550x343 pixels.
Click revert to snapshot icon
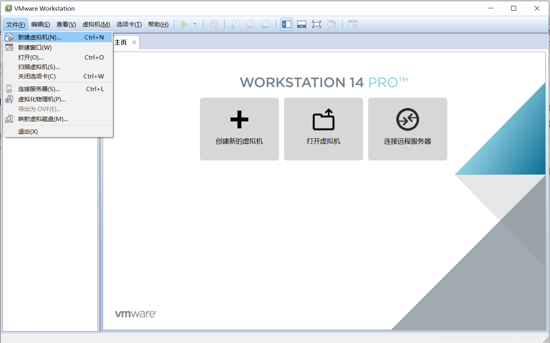pos(251,24)
